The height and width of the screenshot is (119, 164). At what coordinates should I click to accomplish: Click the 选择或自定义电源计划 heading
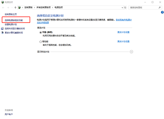pyautogui.click(x=50, y=16)
